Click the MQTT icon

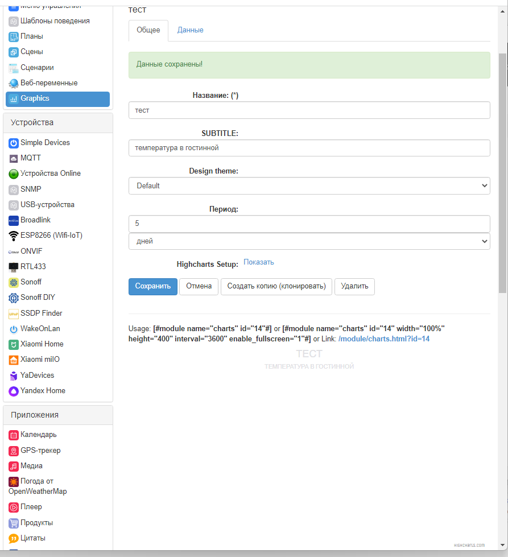tap(14, 158)
